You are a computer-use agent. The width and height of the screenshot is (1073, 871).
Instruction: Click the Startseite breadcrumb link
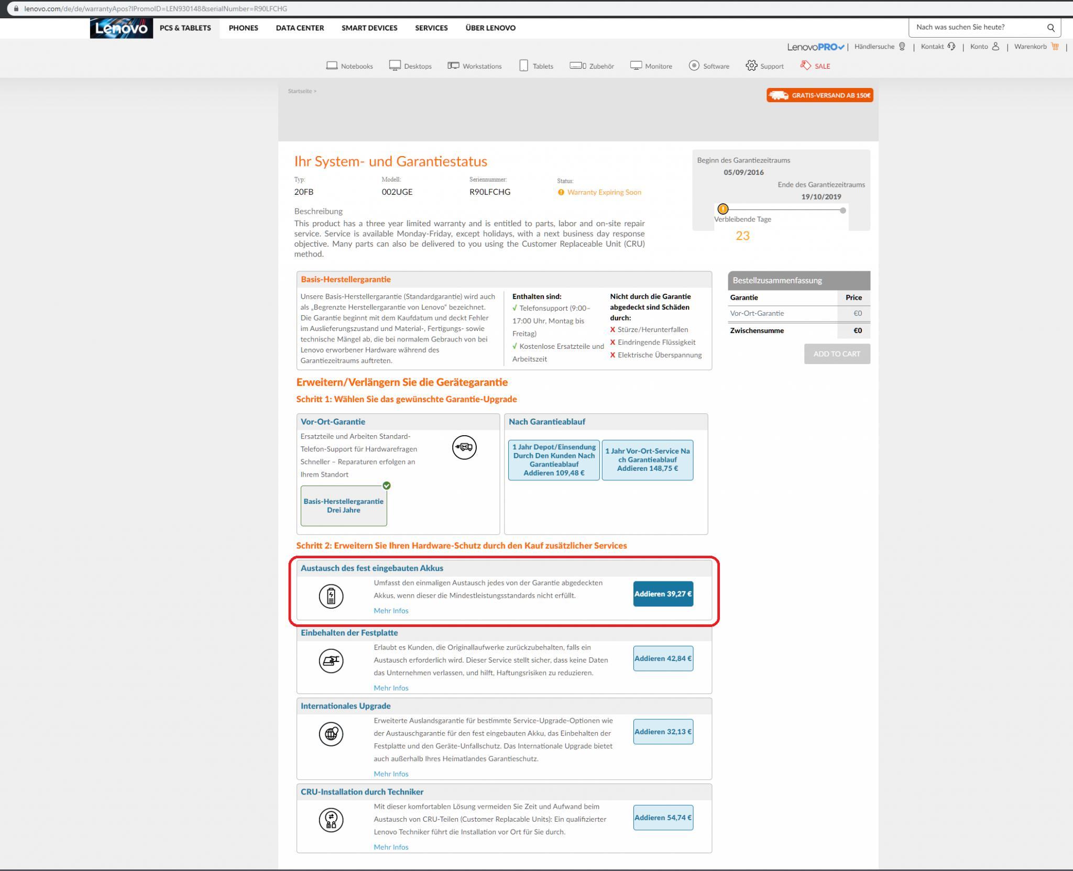(x=300, y=91)
